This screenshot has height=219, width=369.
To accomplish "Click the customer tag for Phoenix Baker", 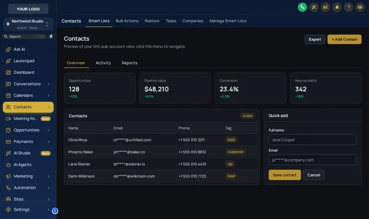I will 235,152.
